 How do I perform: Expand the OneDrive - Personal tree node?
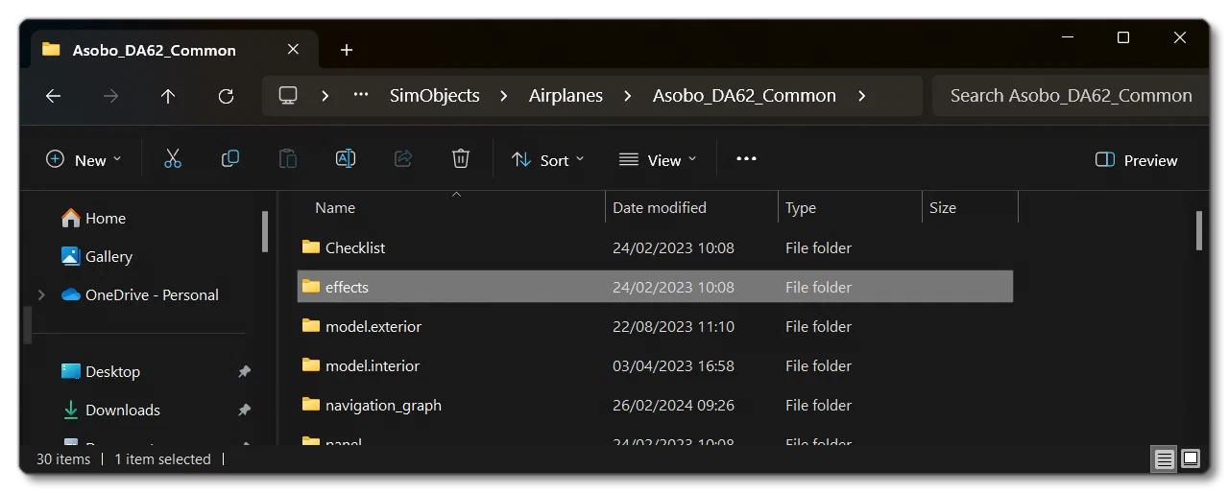click(x=41, y=294)
